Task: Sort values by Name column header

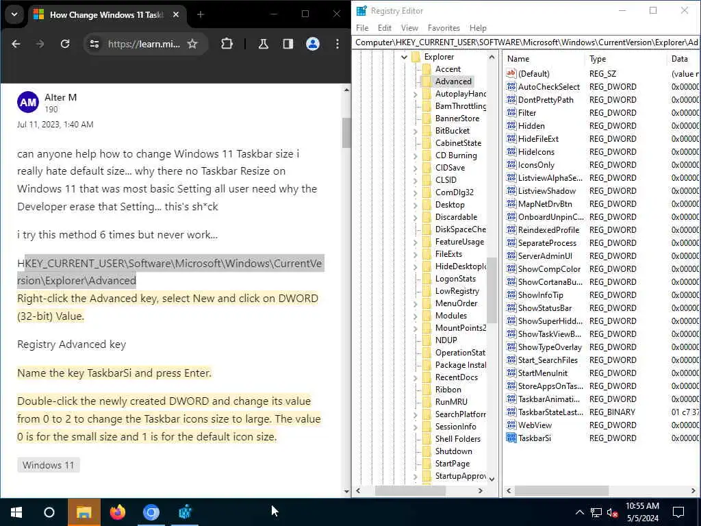Action: pos(543,59)
